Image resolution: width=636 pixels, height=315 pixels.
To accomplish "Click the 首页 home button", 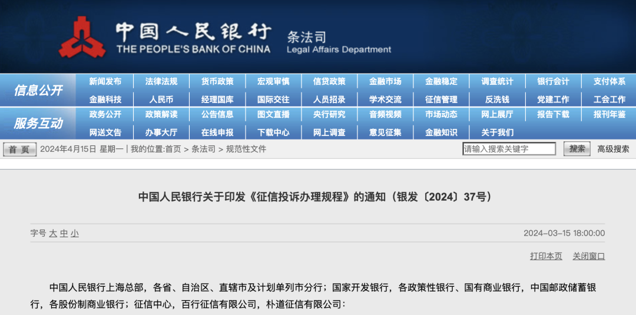I will (x=19, y=149).
